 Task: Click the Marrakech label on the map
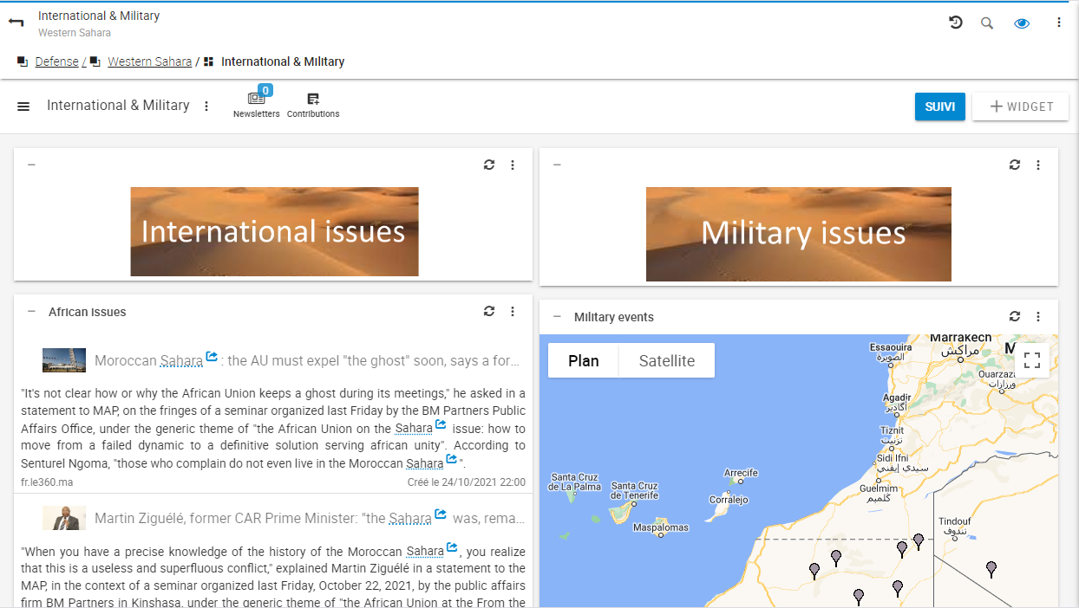pos(961,344)
